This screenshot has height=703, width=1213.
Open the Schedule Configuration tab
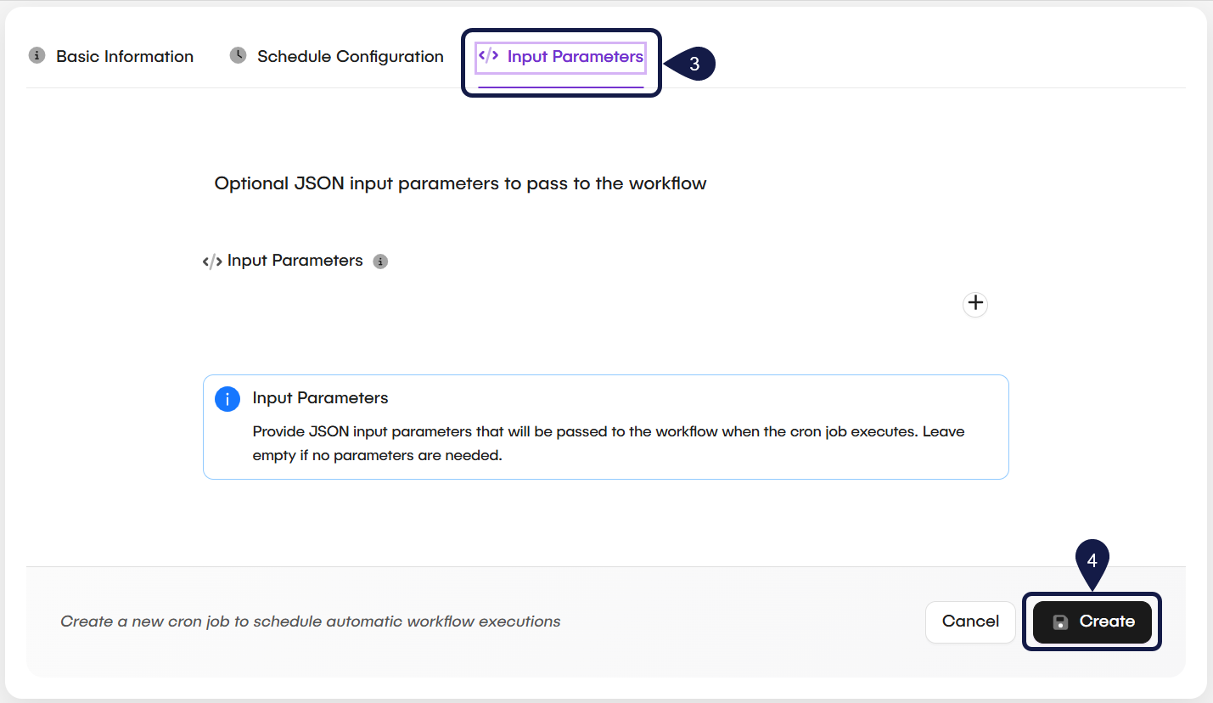351,55
